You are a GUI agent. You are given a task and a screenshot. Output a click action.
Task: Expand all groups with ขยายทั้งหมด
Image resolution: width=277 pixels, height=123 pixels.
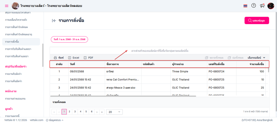pyautogui.click(x=214, y=58)
